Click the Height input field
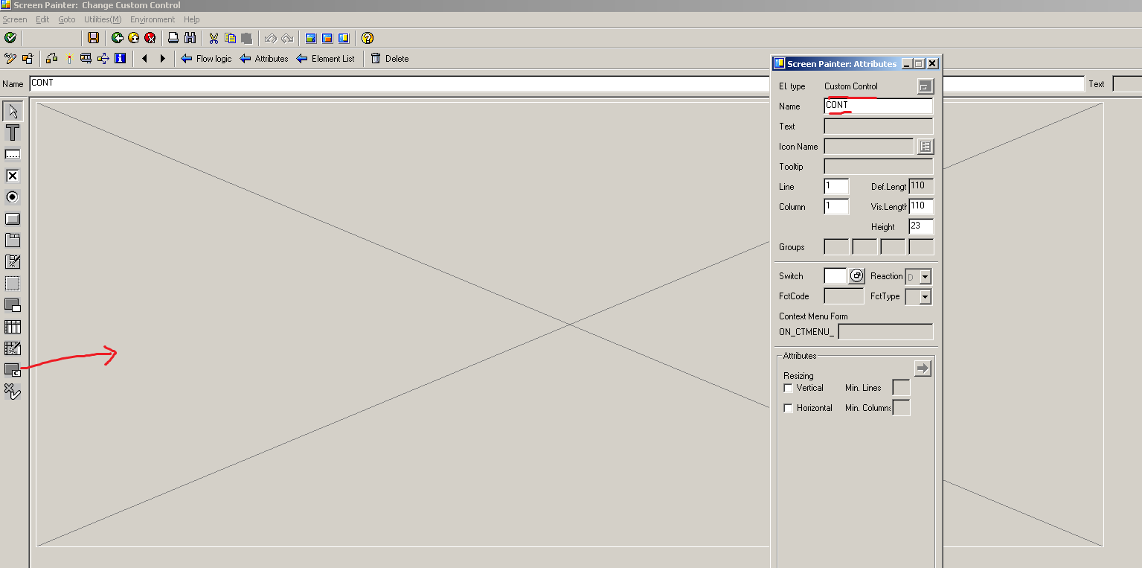Image resolution: width=1142 pixels, height=568 pixels. pos(920,226)
